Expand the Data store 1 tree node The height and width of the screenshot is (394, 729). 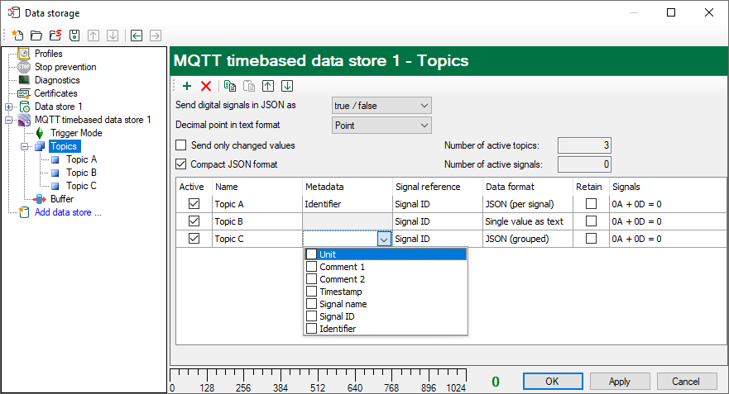click(x=9, y=107)
